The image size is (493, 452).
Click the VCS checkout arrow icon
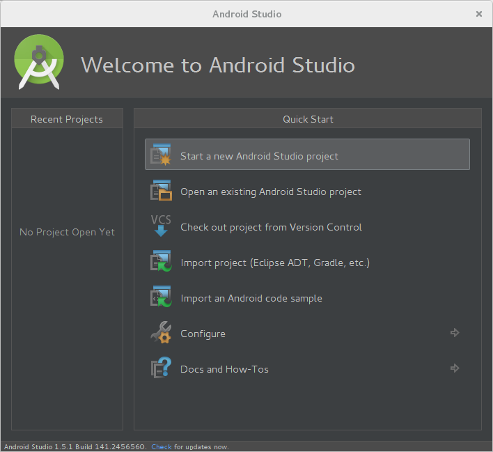point(161,226)
